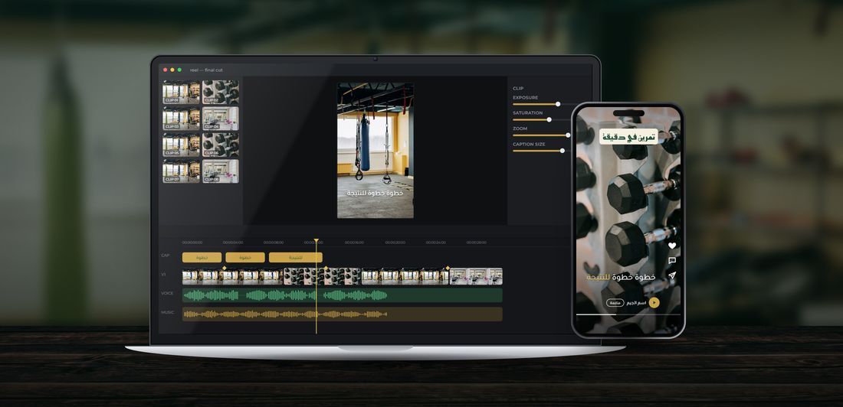The height and width of the screenshot is (407, 843).
Task: Select the CLIP 05 thumbnail
Action: click(181, 145)
